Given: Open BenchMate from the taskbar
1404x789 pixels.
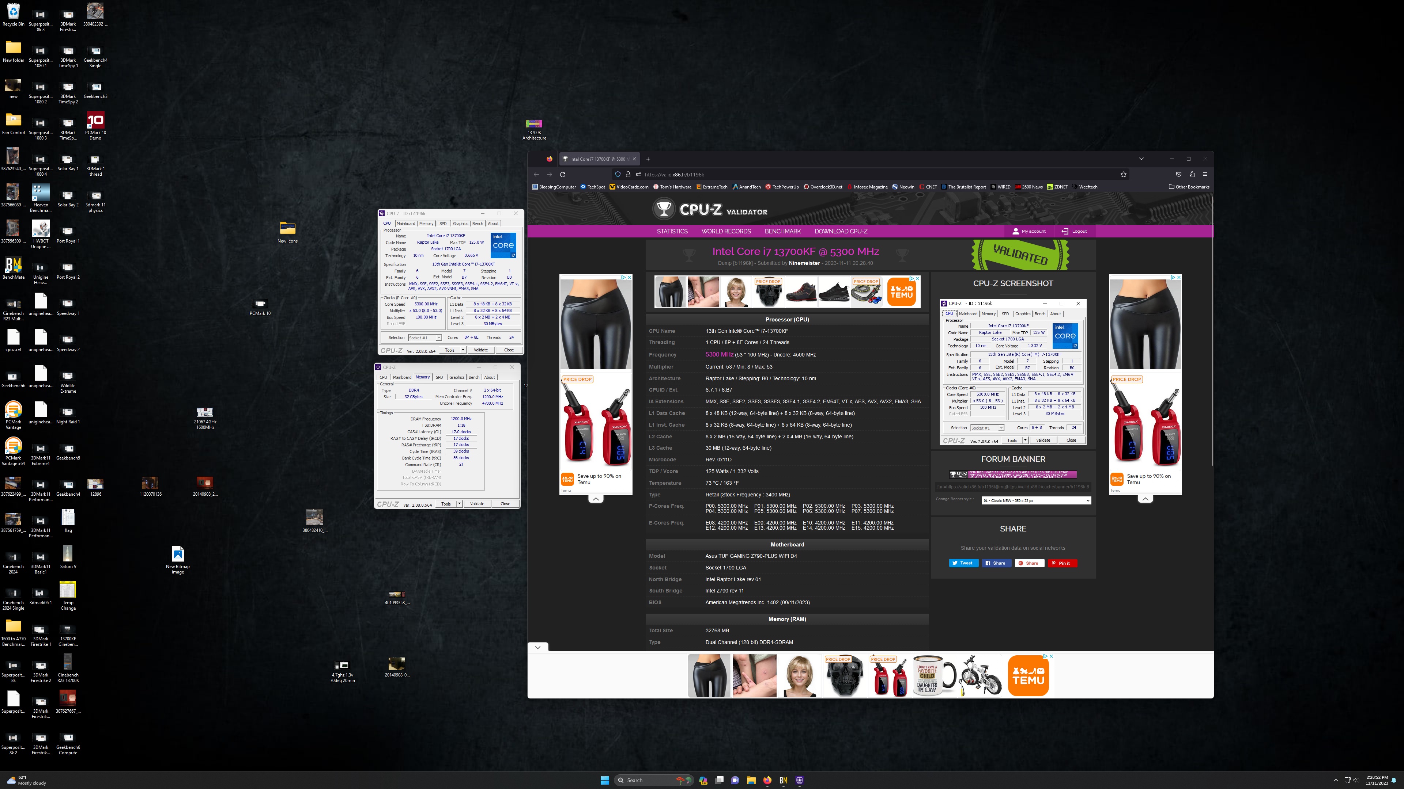Looking at the screenshot, I should tap(783, 780).
